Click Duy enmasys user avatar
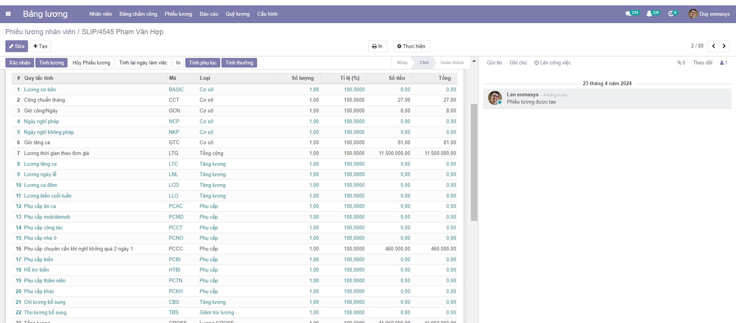 tap(693, 14)
